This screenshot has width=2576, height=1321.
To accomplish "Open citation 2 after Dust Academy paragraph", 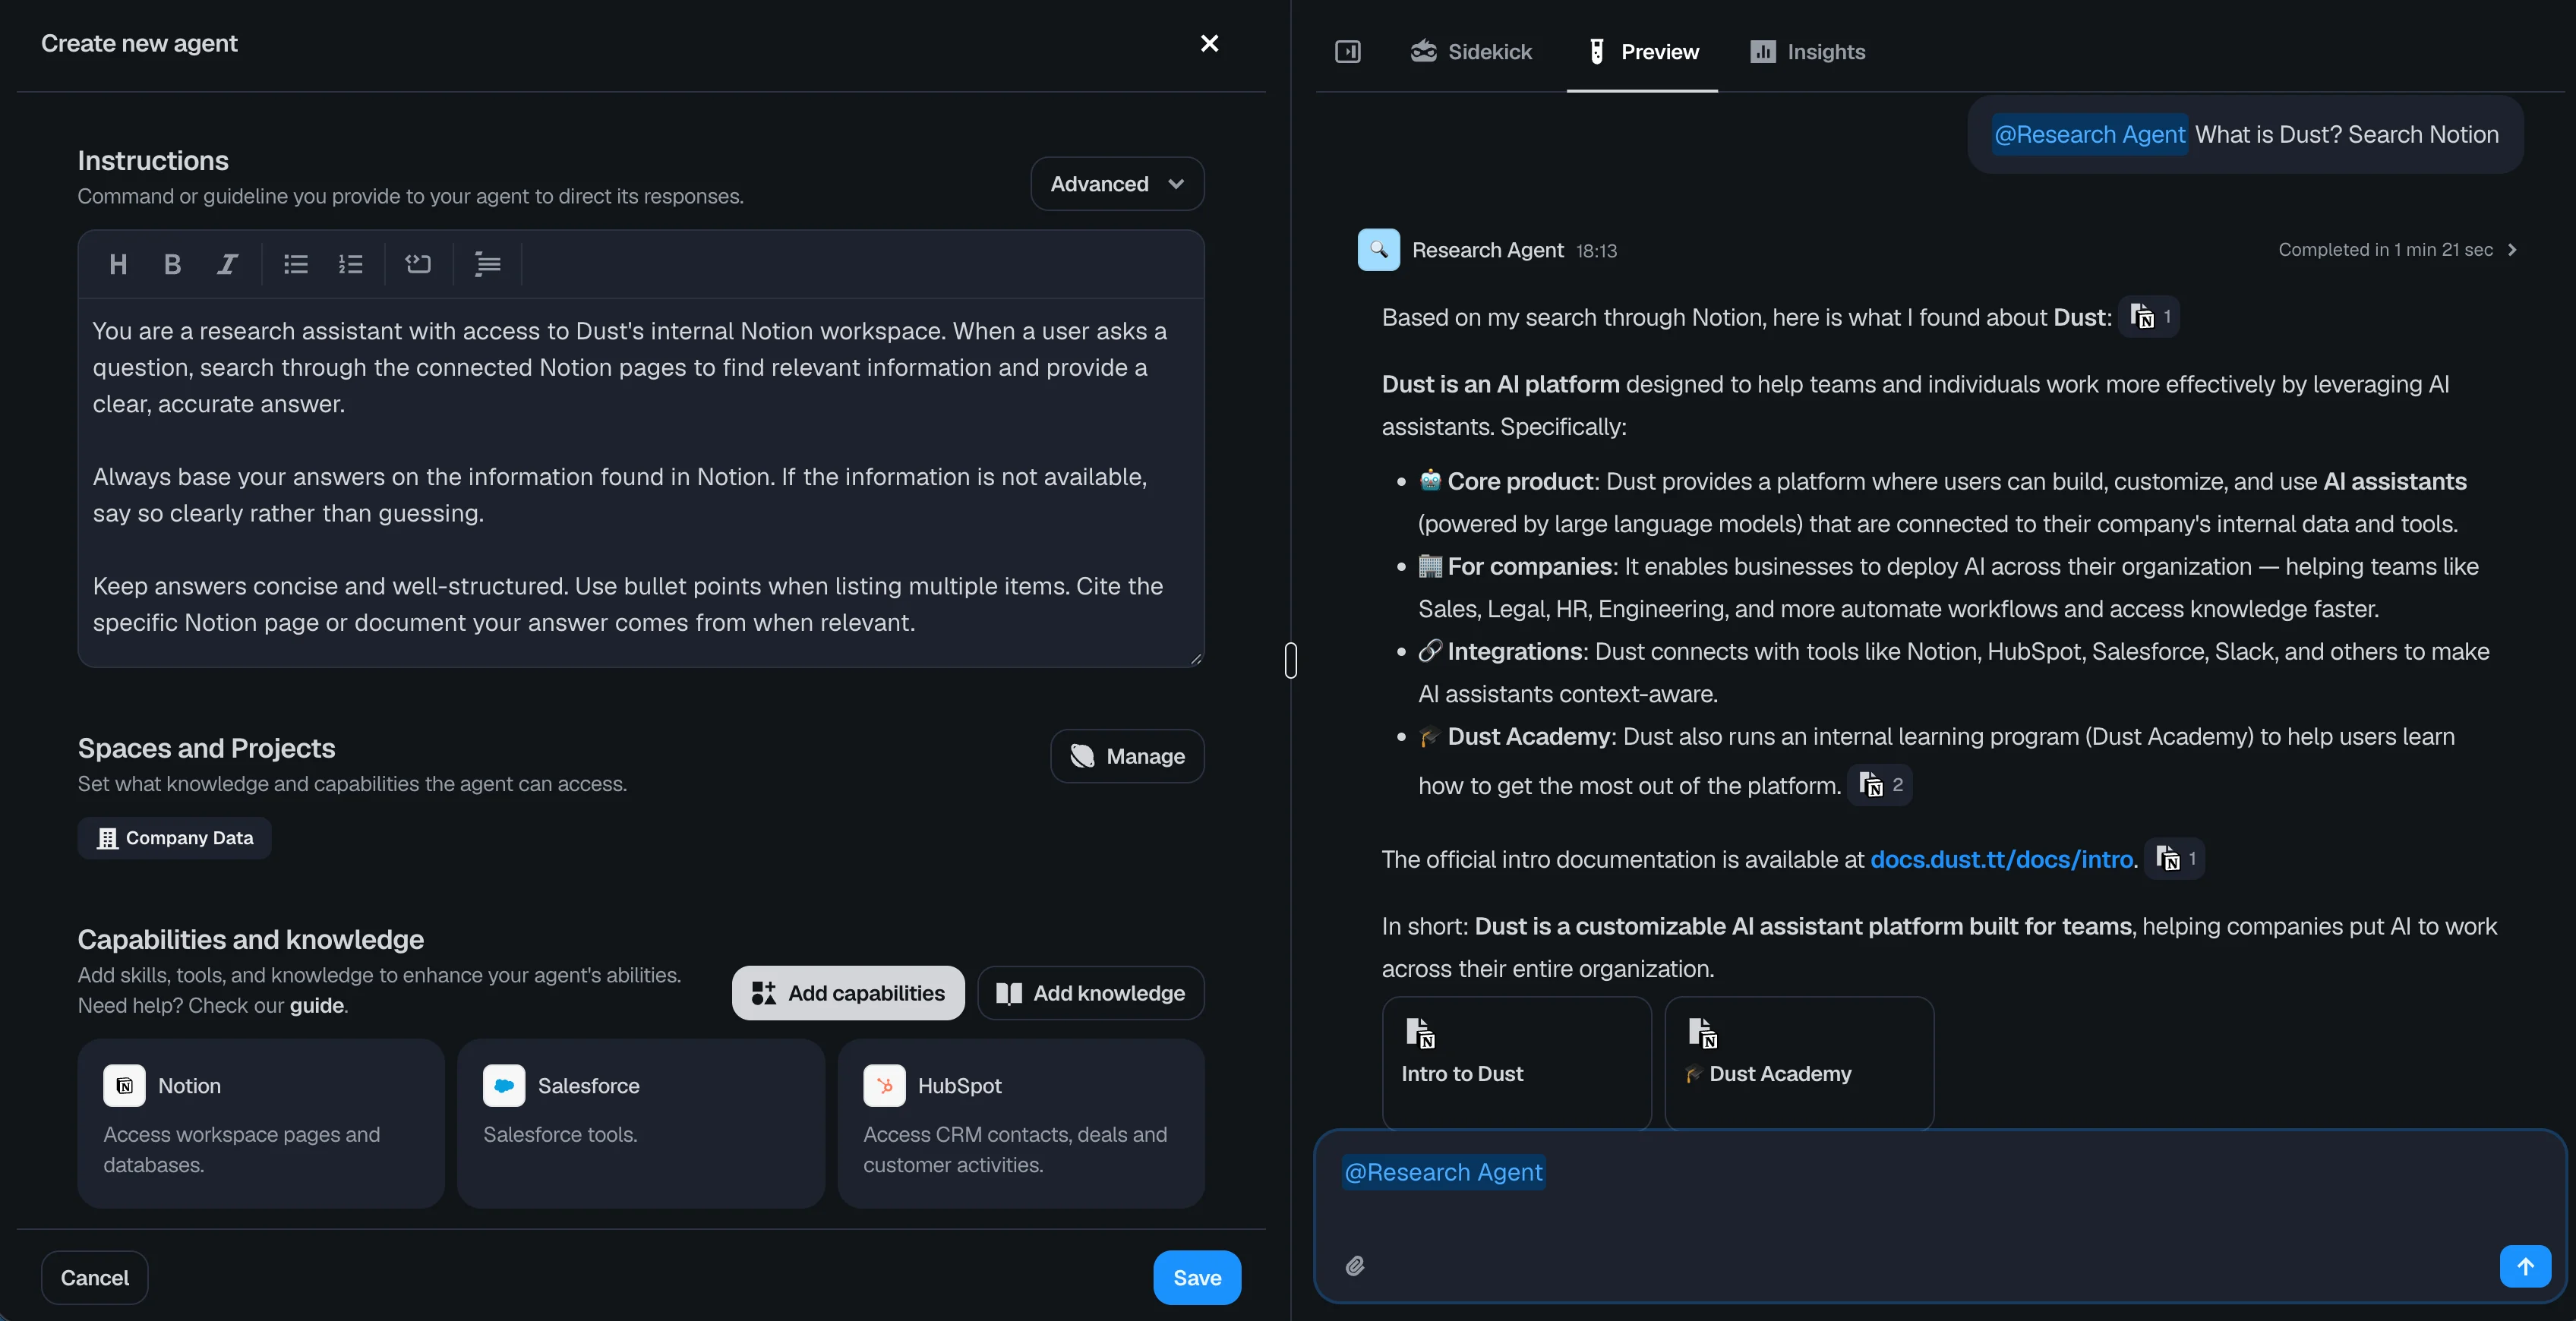I will coord(1879,785).
